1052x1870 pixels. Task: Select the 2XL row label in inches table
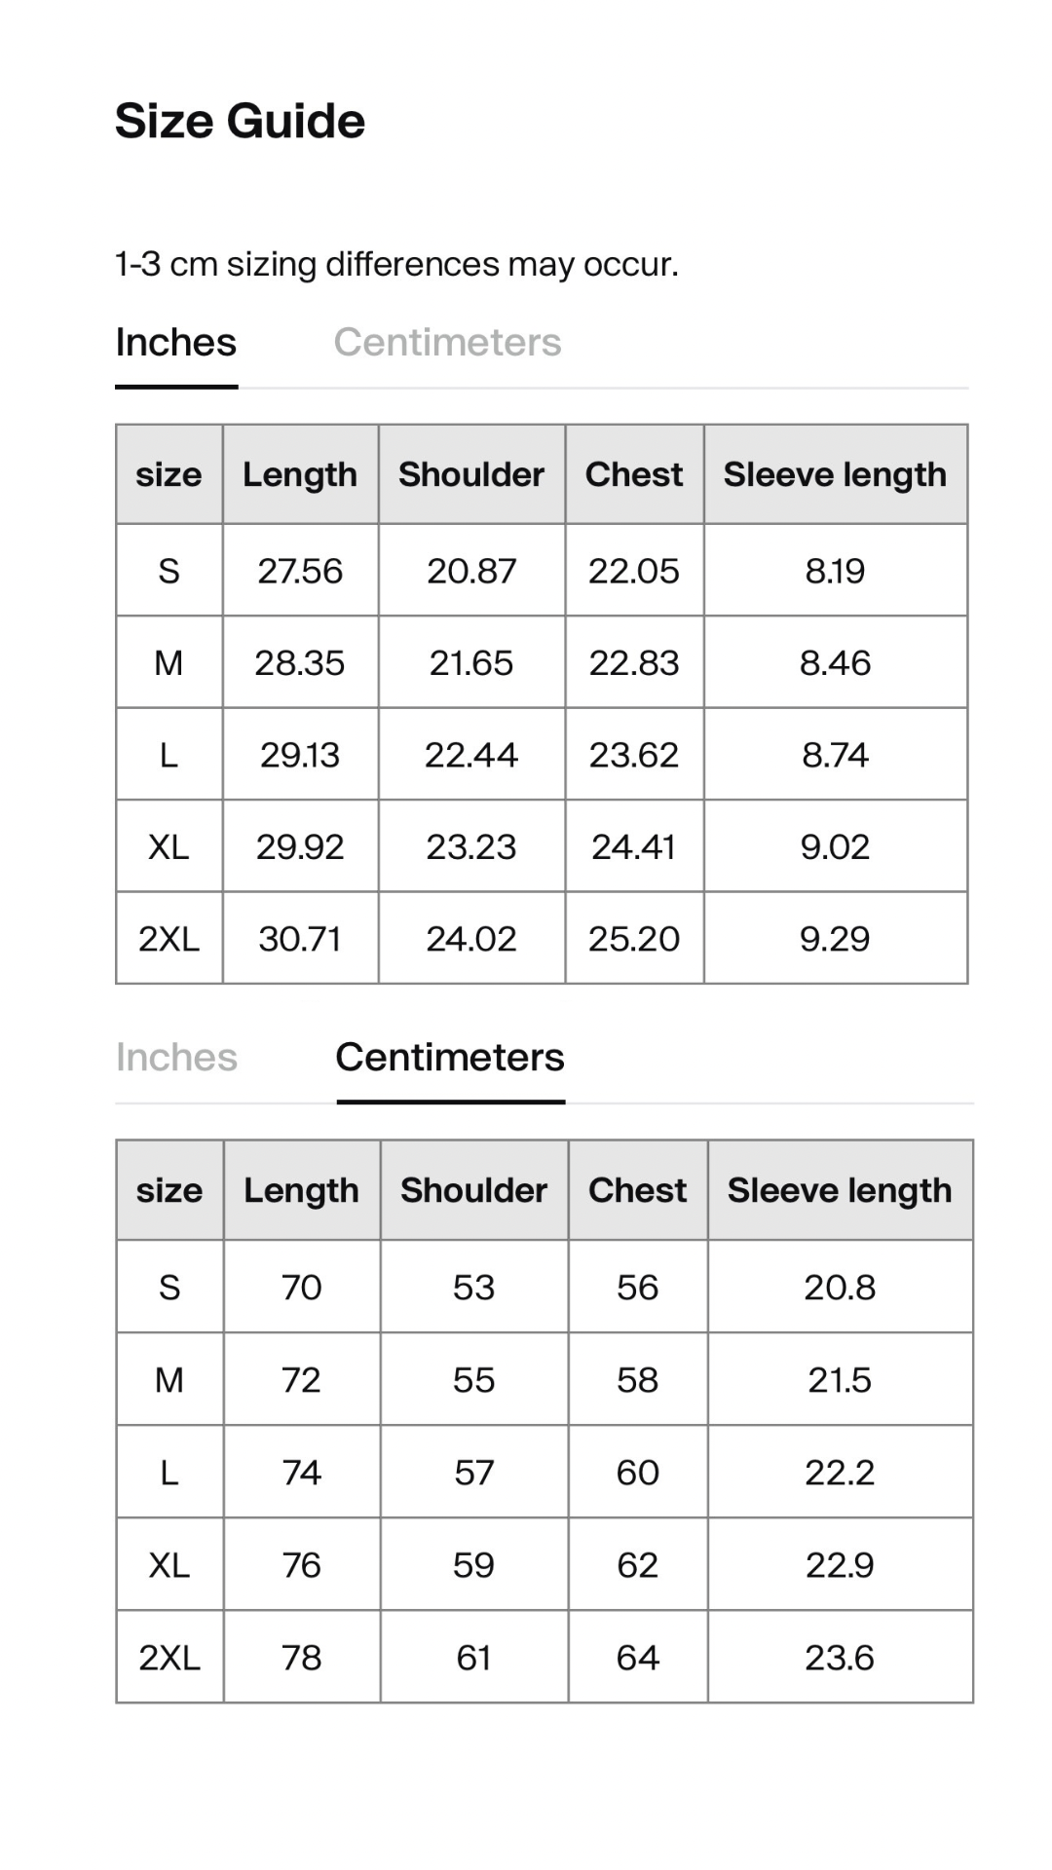(169, 939)
